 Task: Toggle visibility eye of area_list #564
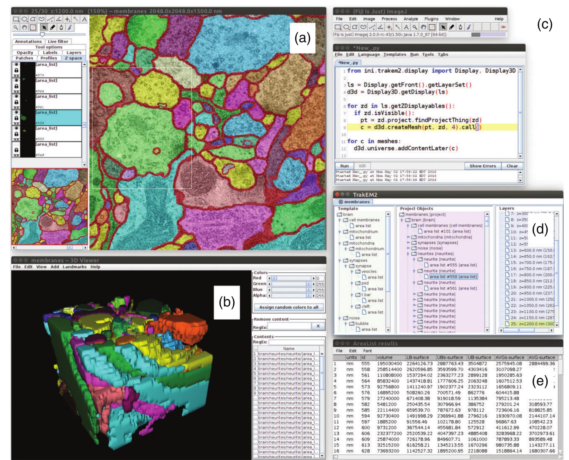[16, 81]
